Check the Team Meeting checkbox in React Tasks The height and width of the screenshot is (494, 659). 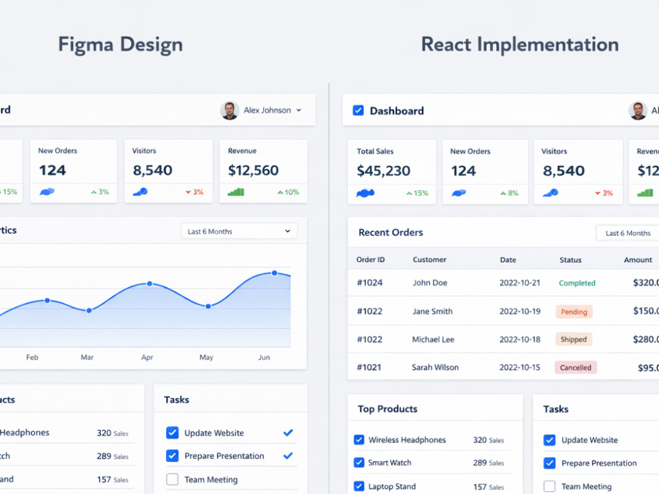pos(550,487)
